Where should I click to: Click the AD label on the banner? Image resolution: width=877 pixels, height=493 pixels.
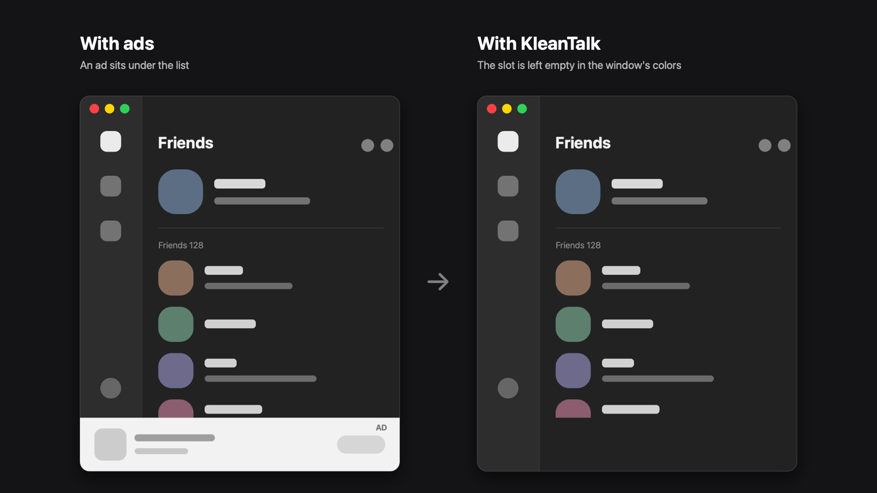(381, 428)
